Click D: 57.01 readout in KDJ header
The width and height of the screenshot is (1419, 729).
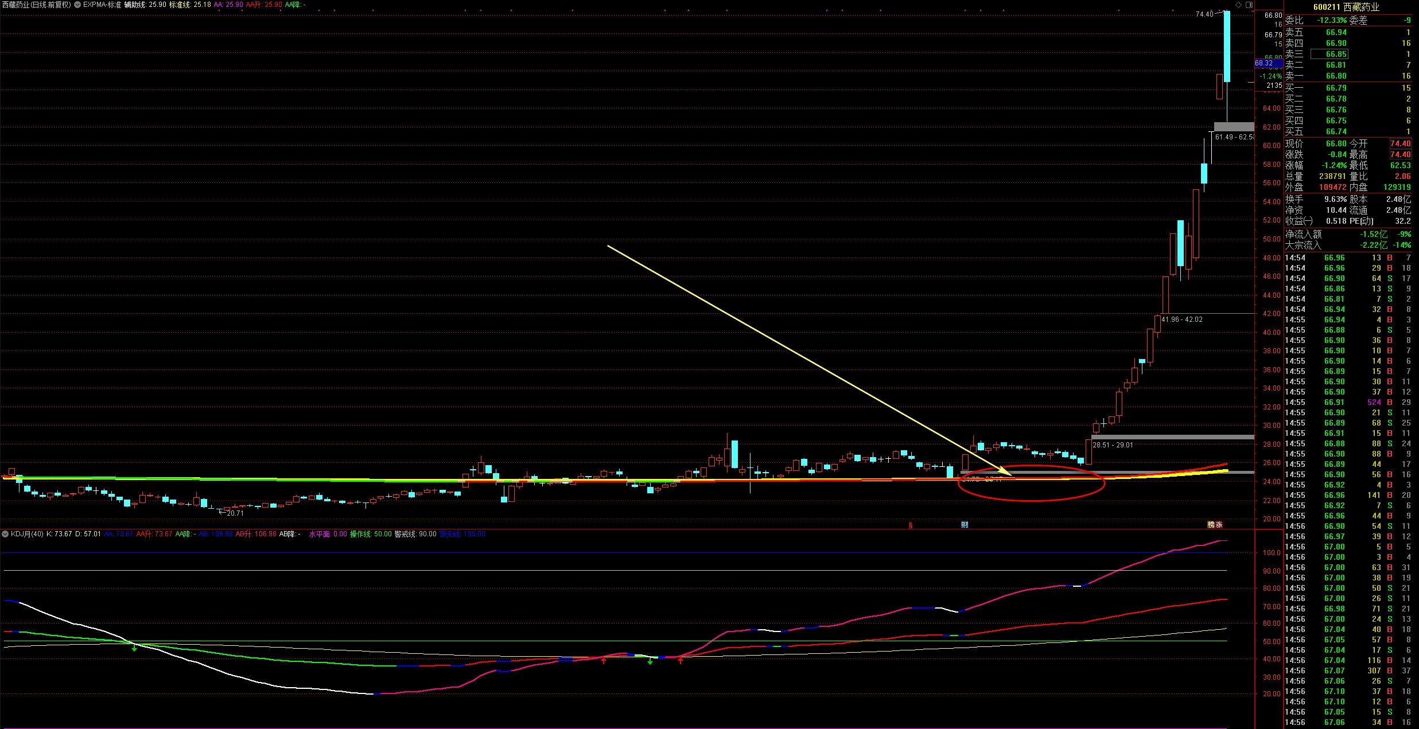pos(88,534)
